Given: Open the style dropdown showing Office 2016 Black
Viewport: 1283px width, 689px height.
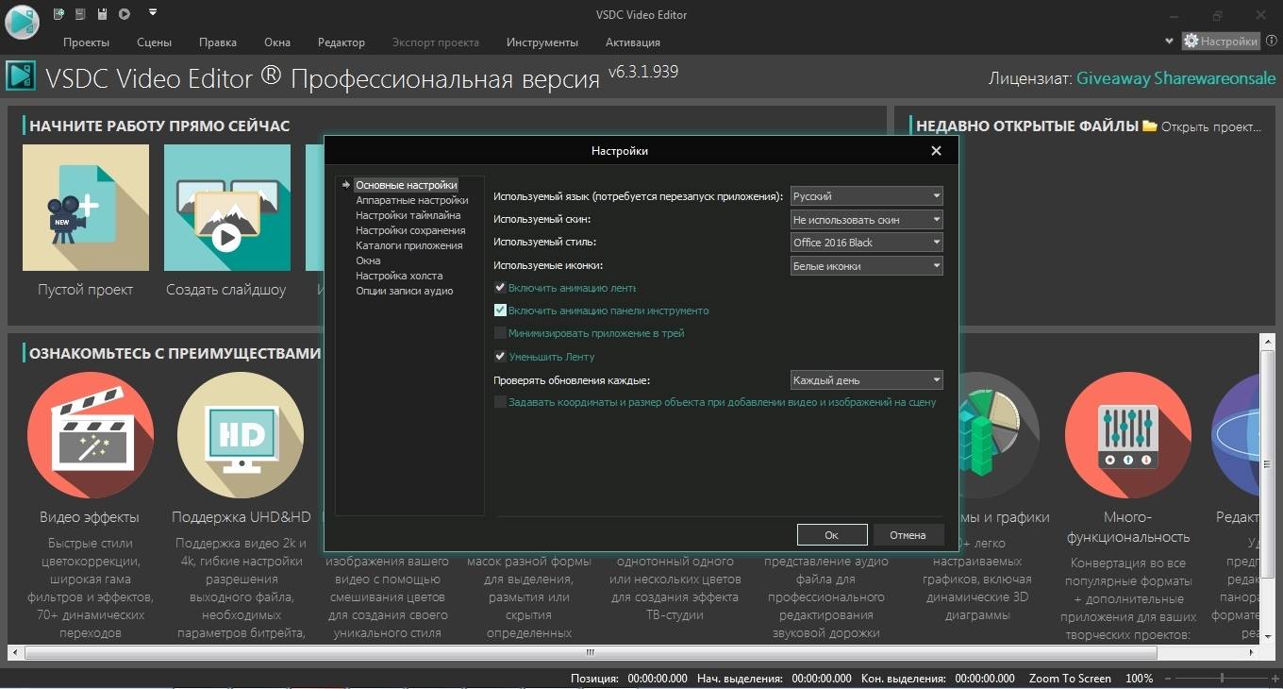Looking at the screenshot, I should coord(866,243).
